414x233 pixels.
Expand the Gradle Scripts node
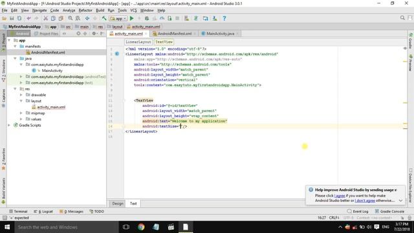9,125
